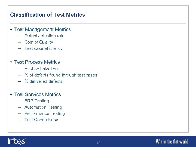Select '% of defects found through test cases'
Image resolution: width=196 pixels, height=147 pixels.
[61, 75]
